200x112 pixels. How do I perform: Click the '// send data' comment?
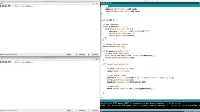113,86
